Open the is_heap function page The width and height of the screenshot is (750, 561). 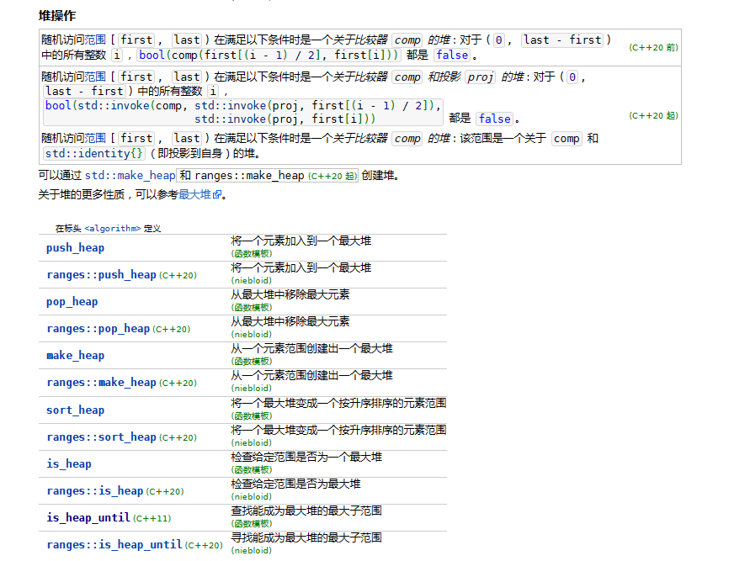pos(68,463)
